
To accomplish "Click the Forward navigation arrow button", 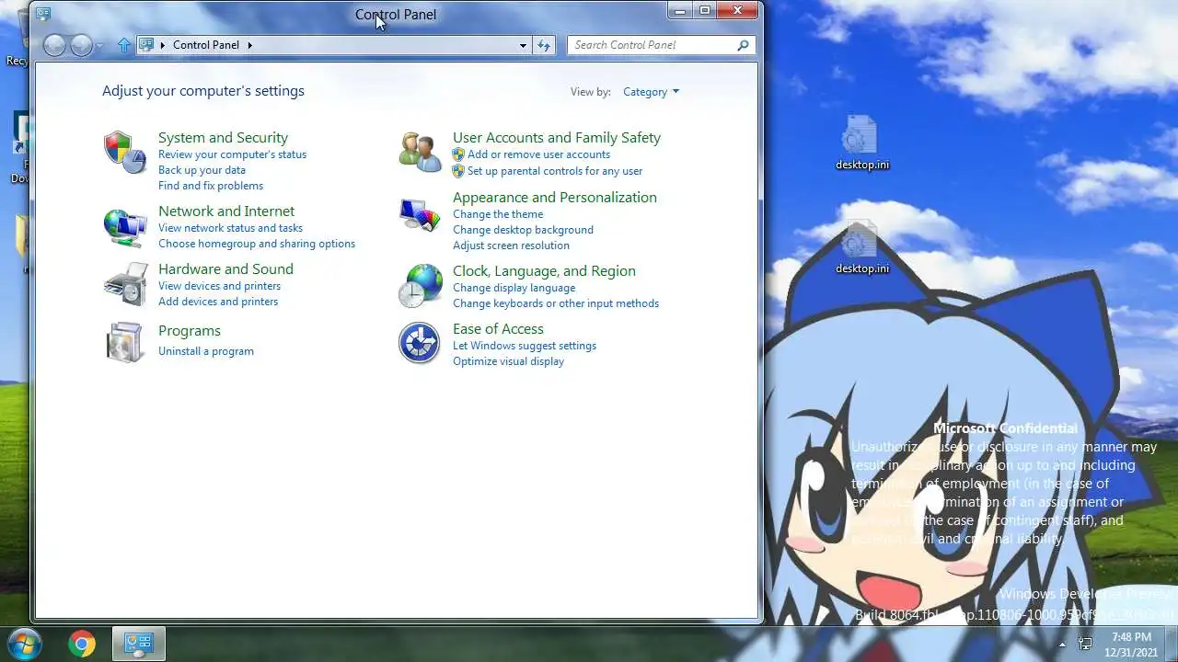I will pos(81,45).
